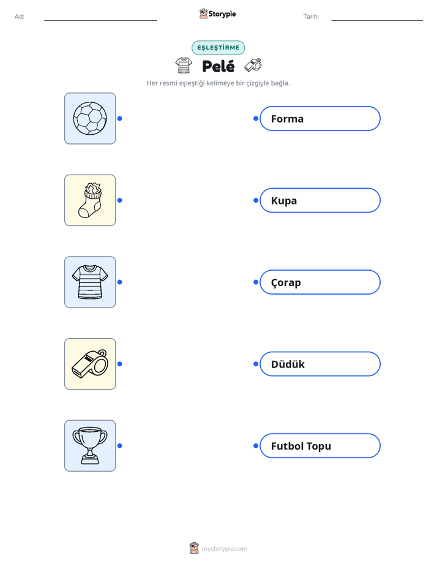
Task: Click the soccer ball picture card
Action: pyautogui.click(x=90, y=118)
